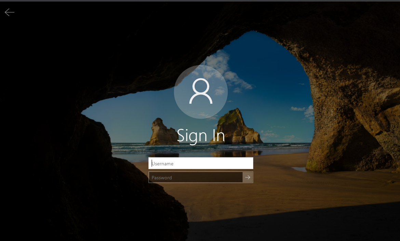Return to previous screen via back arrow
This screenshot has height=241, width=400.
point(10,13)
